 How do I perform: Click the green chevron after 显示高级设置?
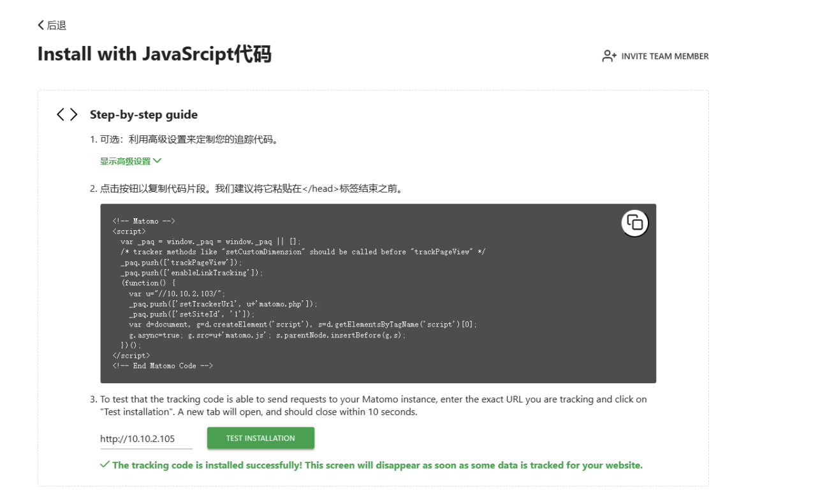point(157,161)
